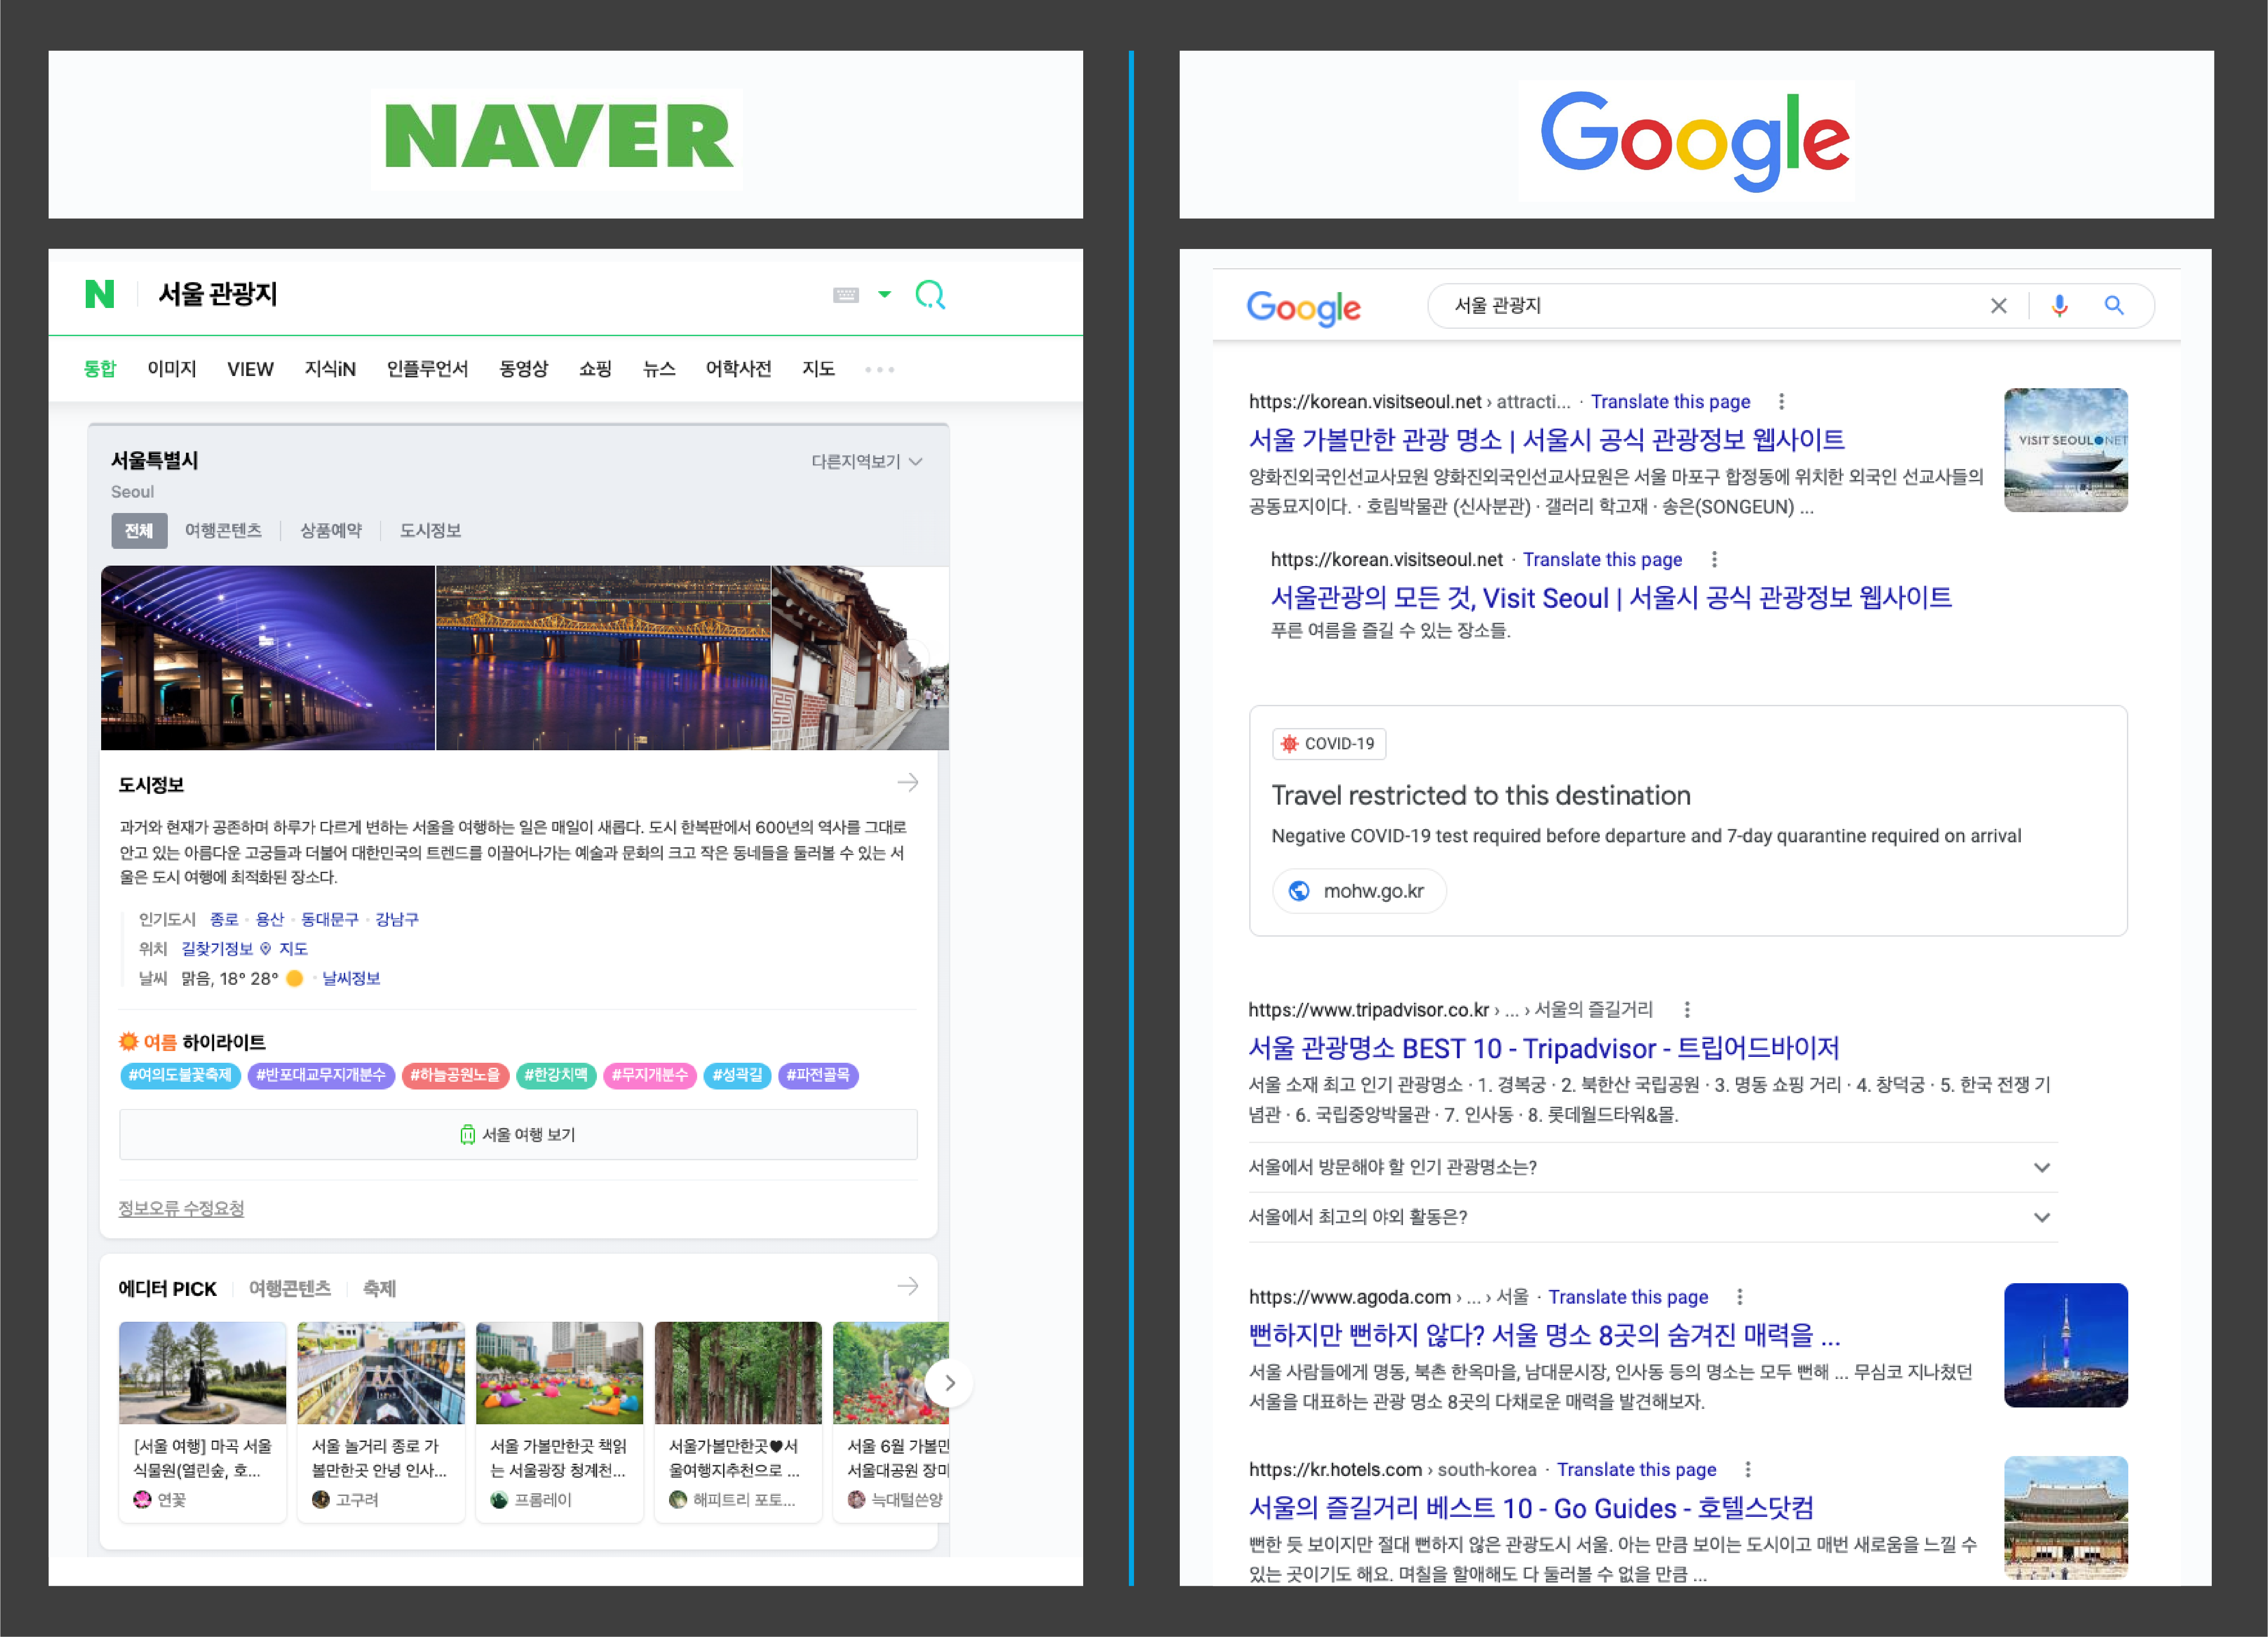The height and width of the screenshot is (1637, 2268).
Task: Open the 지식iN tab
Action: tap(330, 369)
